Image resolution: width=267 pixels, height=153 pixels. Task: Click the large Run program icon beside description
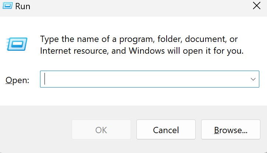click(17, 44)
